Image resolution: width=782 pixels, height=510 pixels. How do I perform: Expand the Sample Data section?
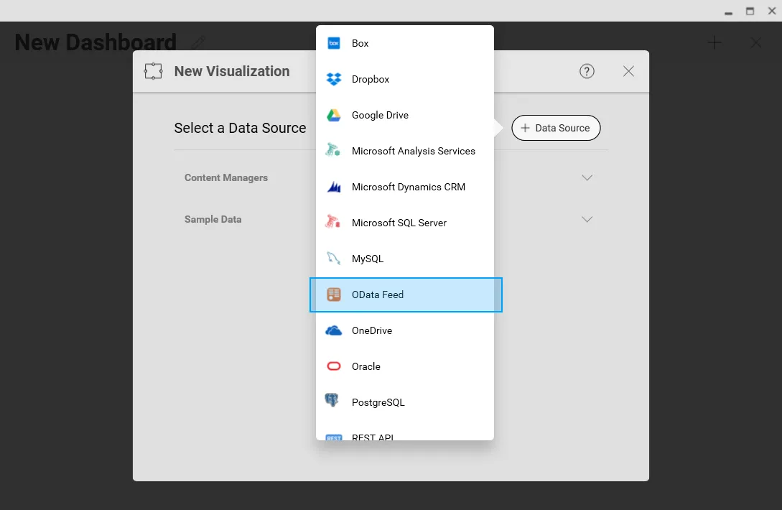point(587,219)
